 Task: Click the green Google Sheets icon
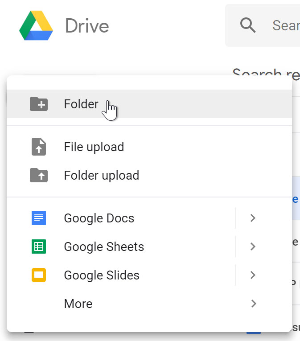tap(39, 247)
